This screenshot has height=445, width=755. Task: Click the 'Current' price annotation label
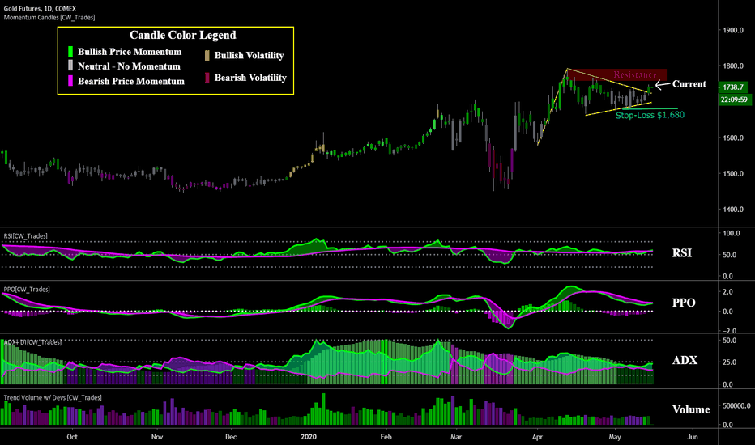pos(689,83)
